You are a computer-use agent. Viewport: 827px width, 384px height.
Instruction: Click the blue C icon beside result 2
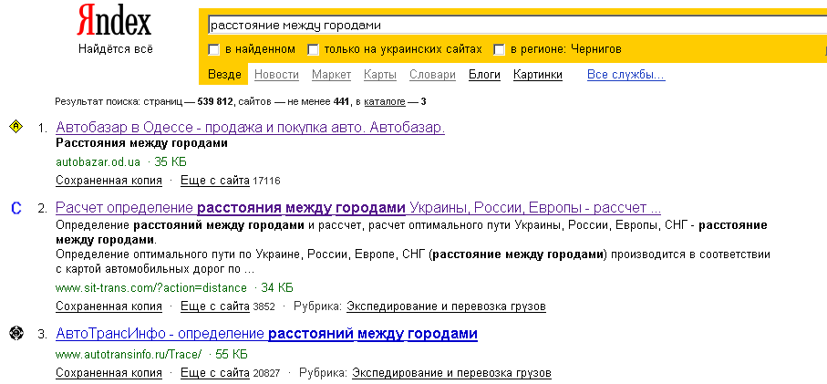pos(16,208)
